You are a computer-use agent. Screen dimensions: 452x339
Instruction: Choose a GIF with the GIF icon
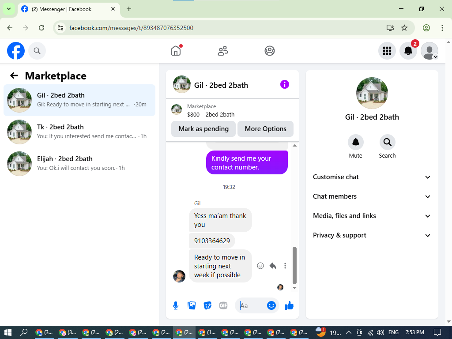[x=223, y=305]
